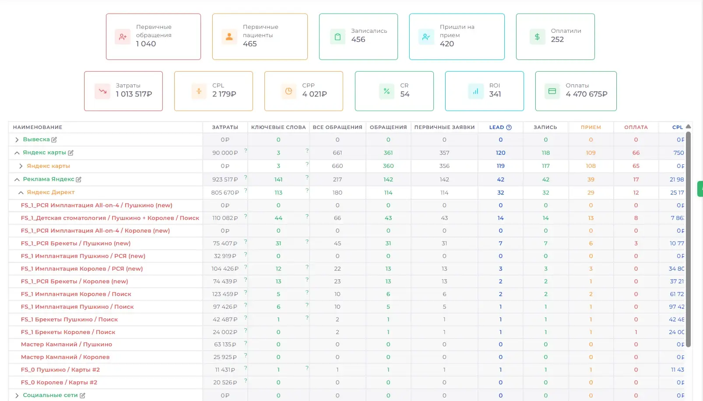Open the LEAD column help icon
The width and height of the screenshot is (703, 401).
click(509, 127)
